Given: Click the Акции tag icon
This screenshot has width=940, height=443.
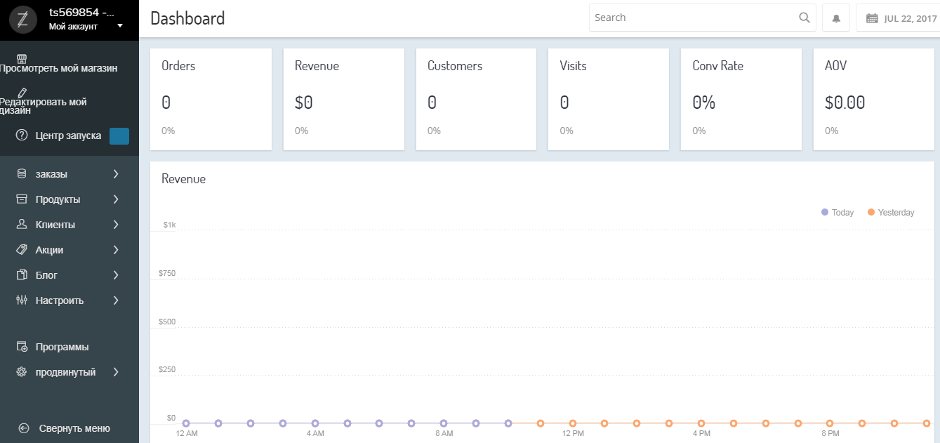Looking at the screenshot, I should click(x=22, y=250).
